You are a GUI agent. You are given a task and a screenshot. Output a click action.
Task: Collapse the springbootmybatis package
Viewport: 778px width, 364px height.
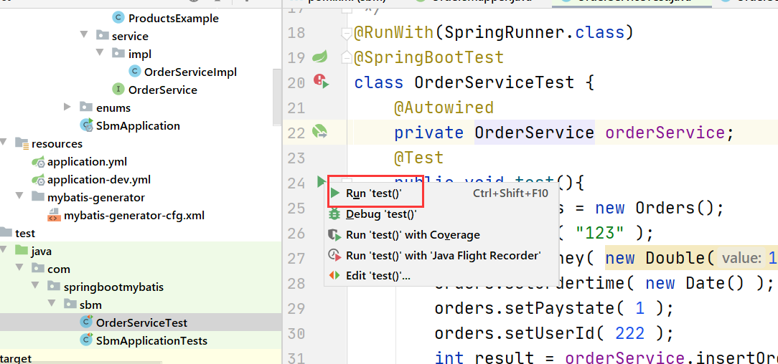[36, 286]
